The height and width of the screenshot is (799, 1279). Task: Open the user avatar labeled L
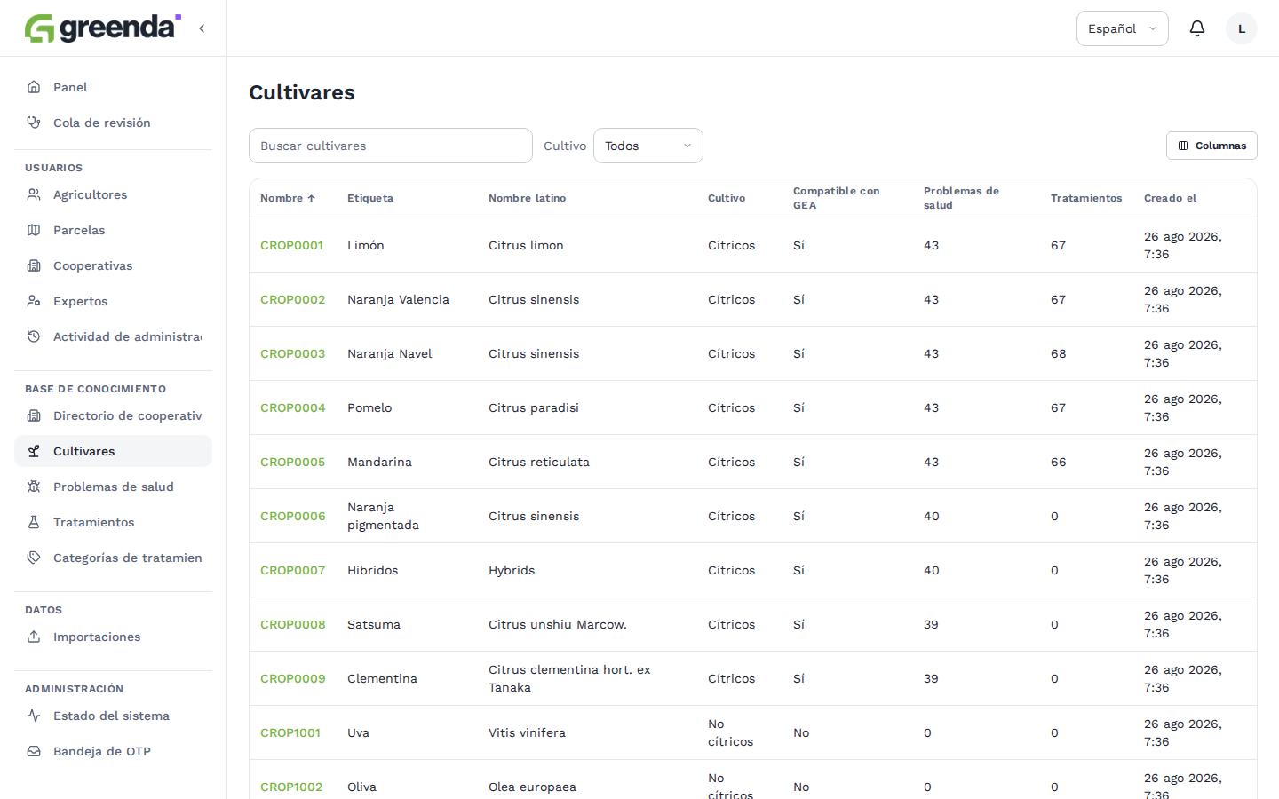[1242, 28]
